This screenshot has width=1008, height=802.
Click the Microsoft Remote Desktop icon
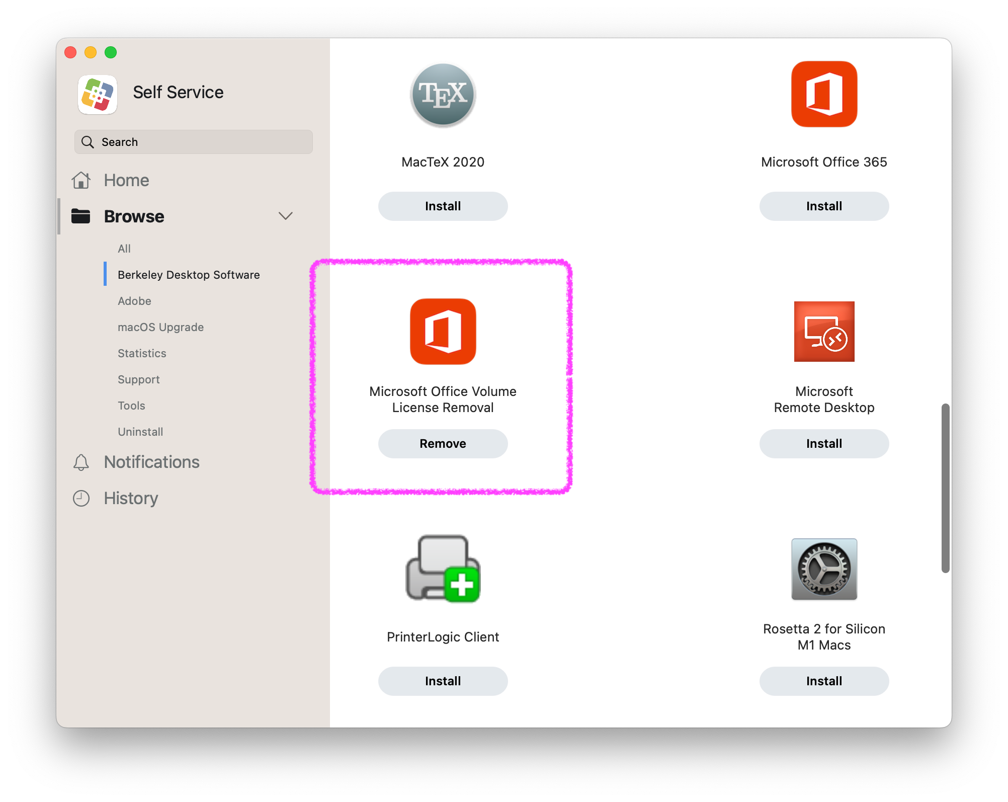pyautogui.click(x=824, y=332)
